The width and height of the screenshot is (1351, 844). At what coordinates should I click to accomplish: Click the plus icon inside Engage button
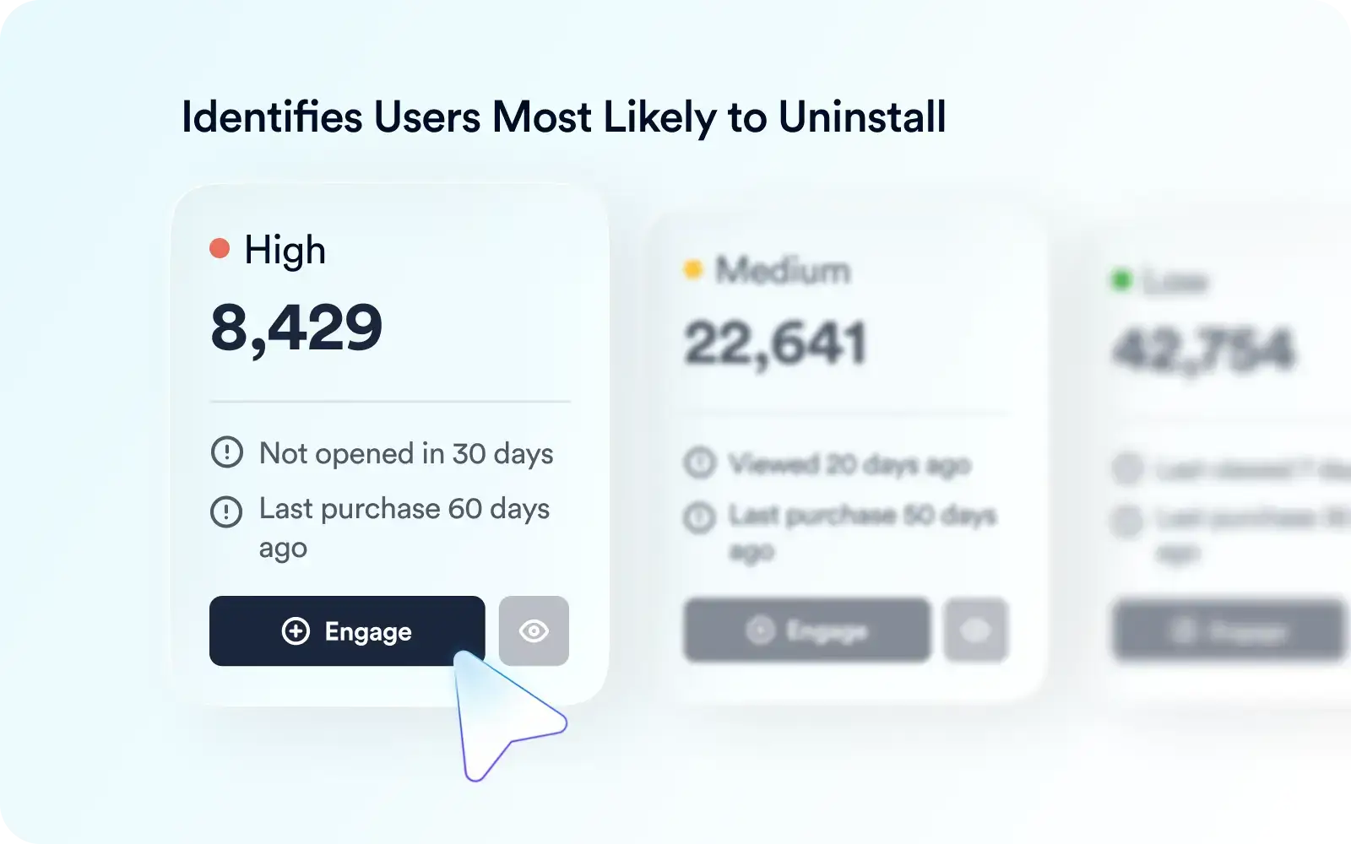tap(296, 631)
